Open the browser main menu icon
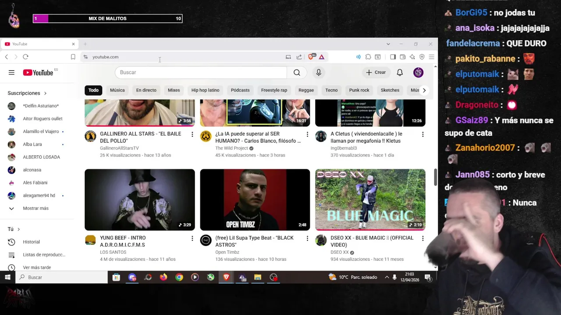 tap(432, 57)
